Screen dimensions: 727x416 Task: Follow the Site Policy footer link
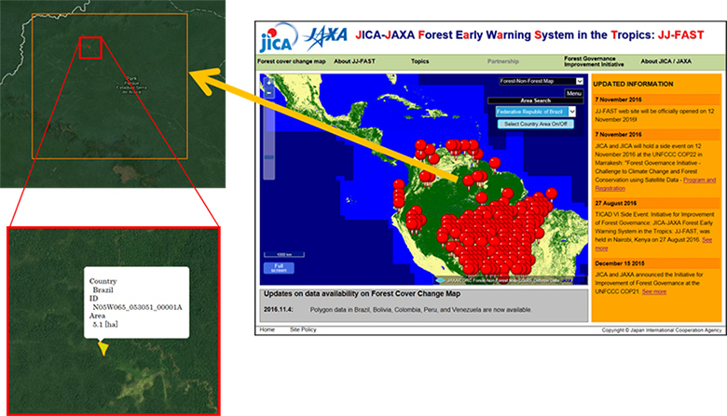pyautogui.click(x=303, y=329)
